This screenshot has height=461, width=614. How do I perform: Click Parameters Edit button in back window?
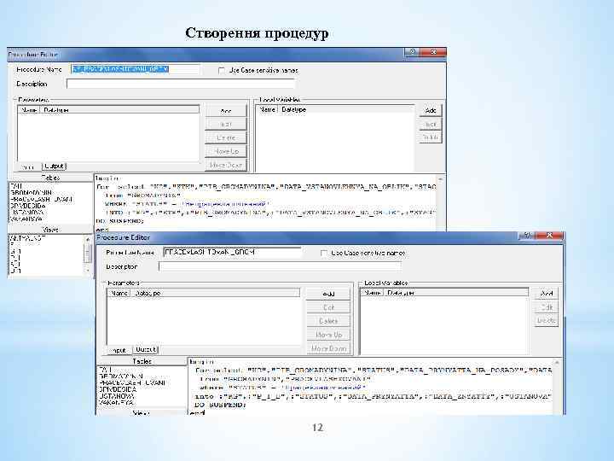pyautogui.click(x=226, y=125)
